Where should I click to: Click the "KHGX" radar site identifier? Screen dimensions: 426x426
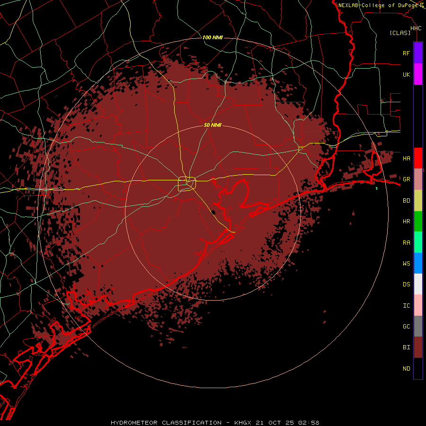click(243, 423)
